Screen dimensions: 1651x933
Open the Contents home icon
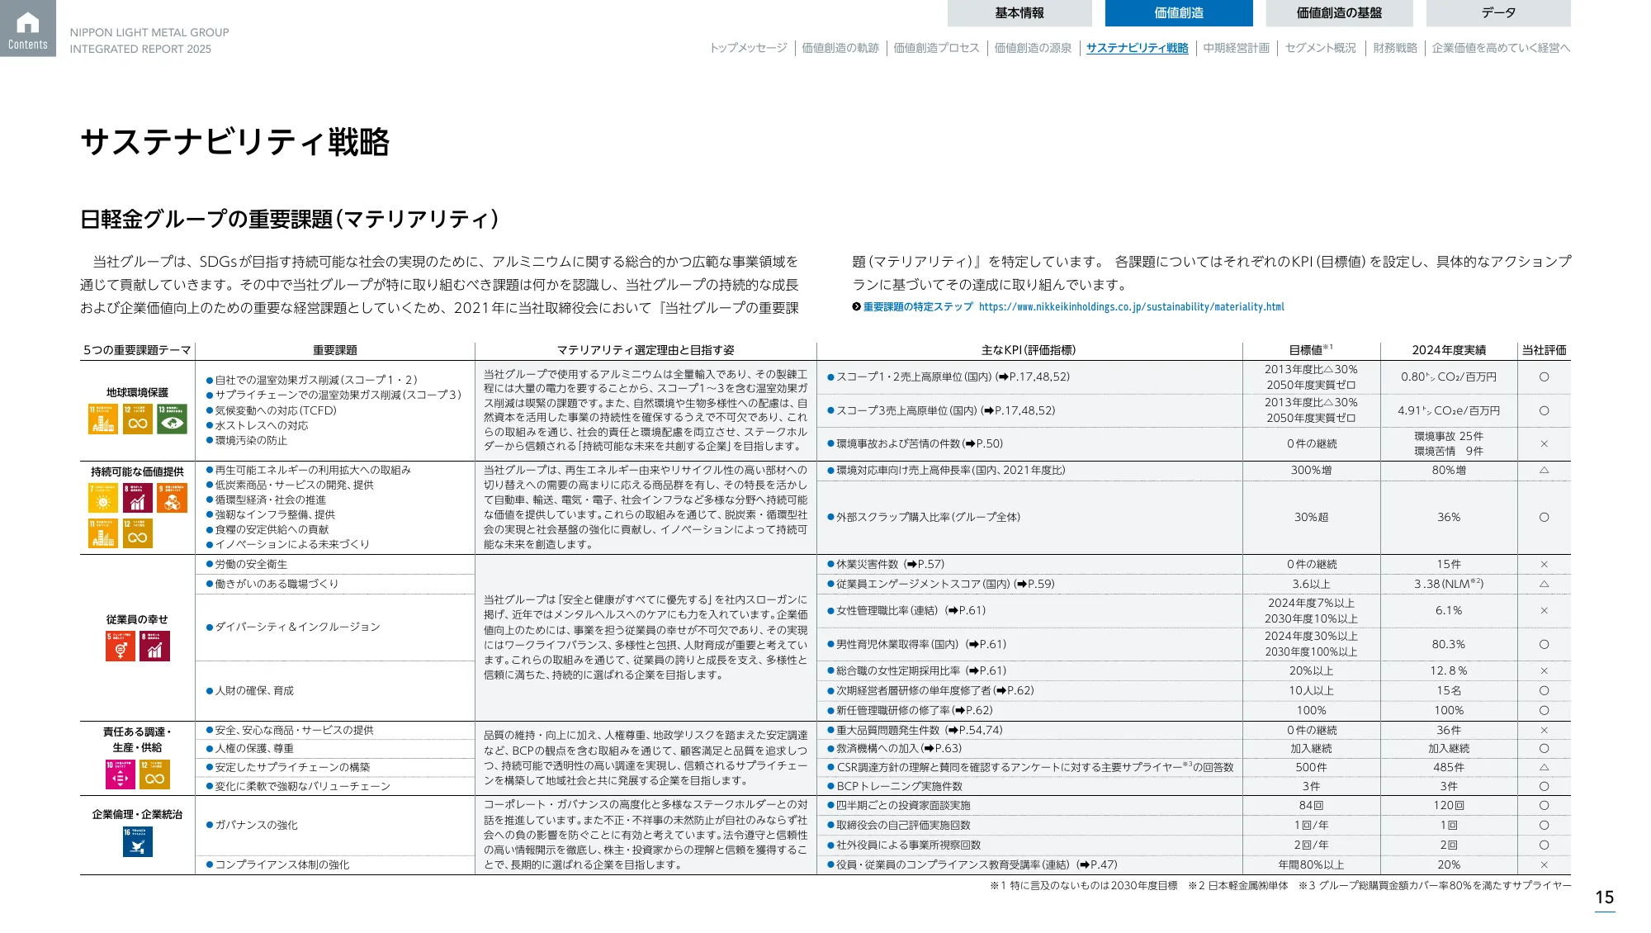pyautogui.click(x=28, y=25)
